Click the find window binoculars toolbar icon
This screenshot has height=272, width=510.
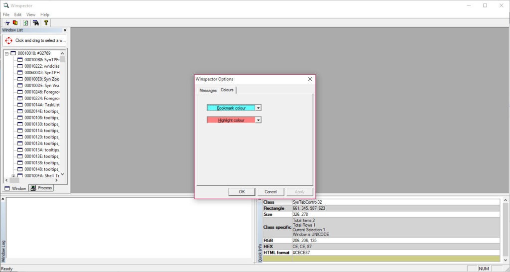click(35, 22)
